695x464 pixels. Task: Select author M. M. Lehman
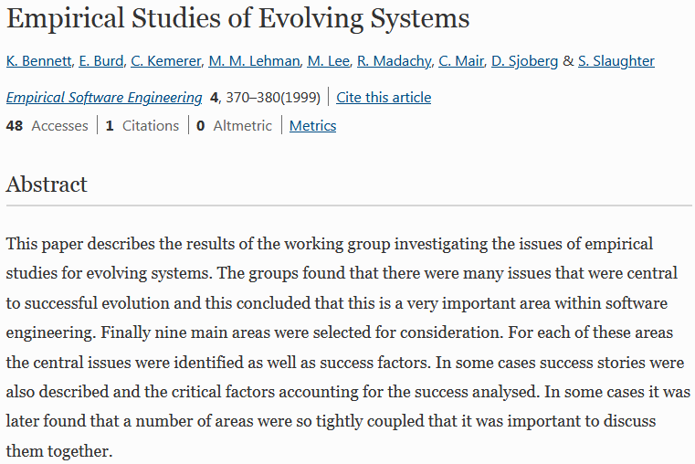[x=254, y=61]
